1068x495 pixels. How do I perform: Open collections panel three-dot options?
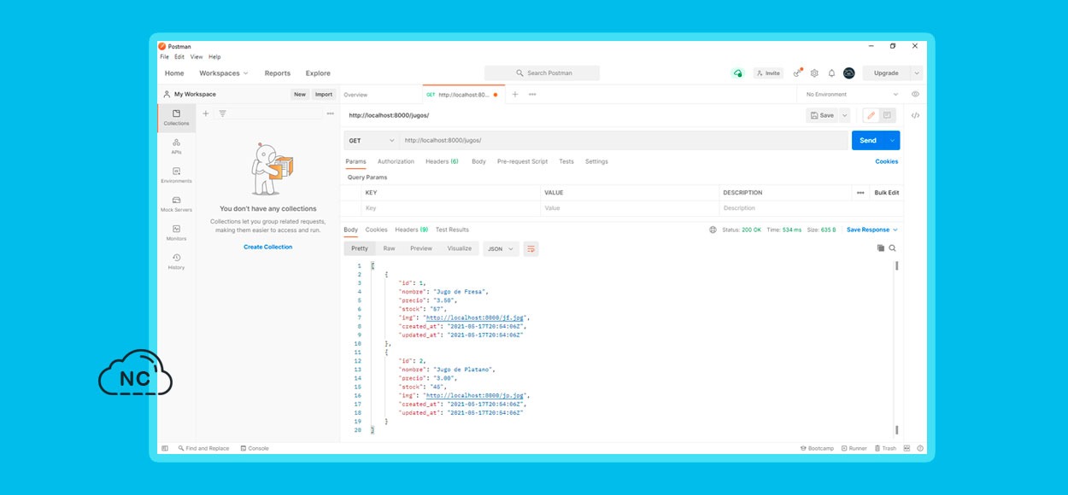330,114
